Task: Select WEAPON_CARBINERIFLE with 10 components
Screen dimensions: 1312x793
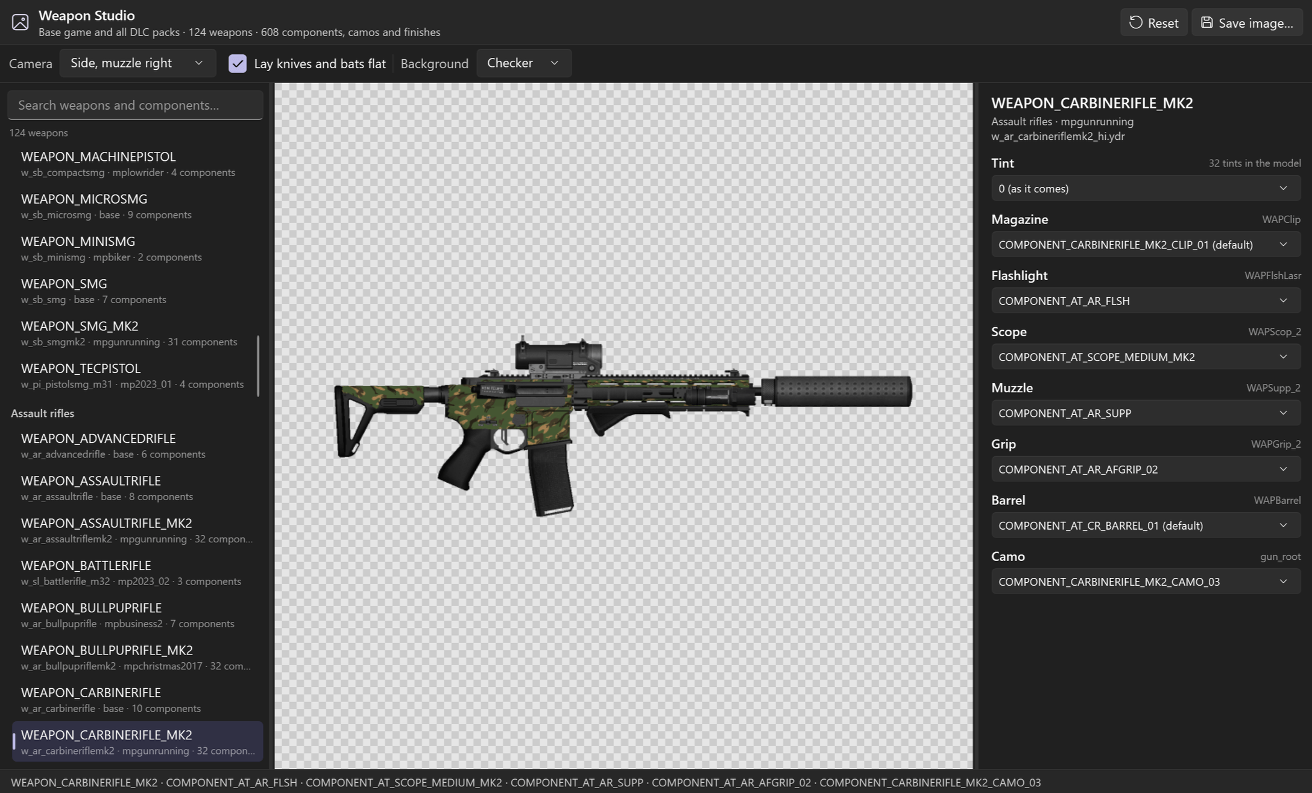Action: click(x=137, y=700)
